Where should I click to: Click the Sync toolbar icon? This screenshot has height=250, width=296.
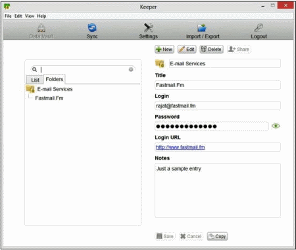92,28
